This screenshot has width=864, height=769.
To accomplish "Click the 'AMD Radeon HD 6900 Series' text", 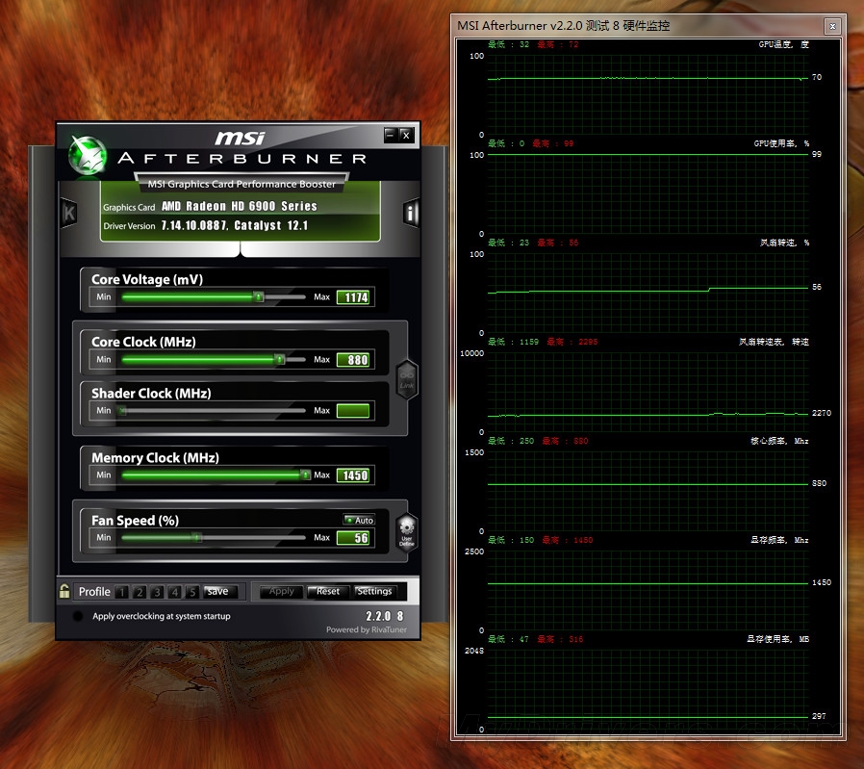I will [x=240, y=206].
